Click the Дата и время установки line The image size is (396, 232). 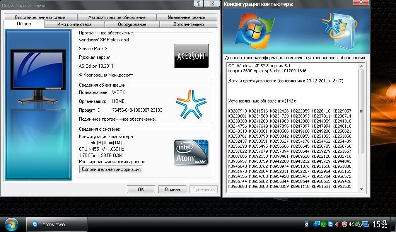point(286,81)
